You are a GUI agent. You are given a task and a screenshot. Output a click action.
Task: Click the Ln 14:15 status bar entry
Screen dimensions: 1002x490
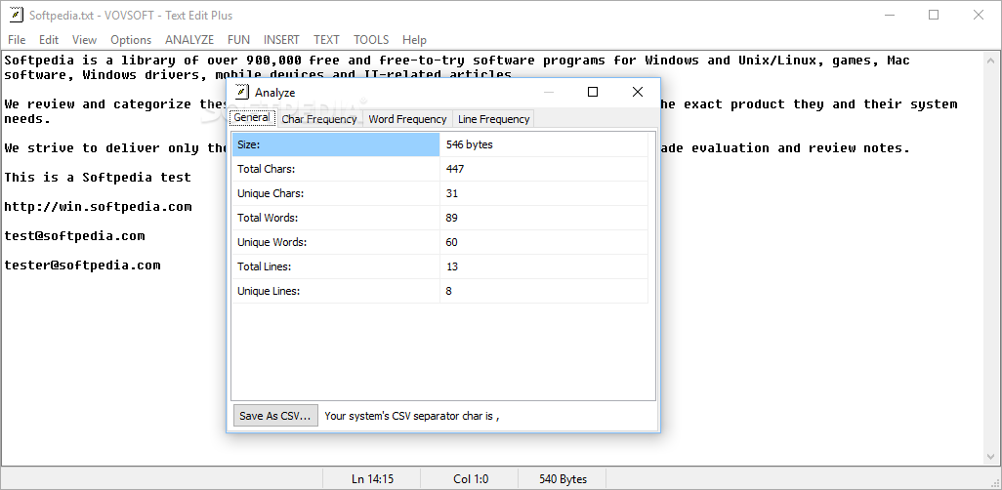tap(372, 478)
